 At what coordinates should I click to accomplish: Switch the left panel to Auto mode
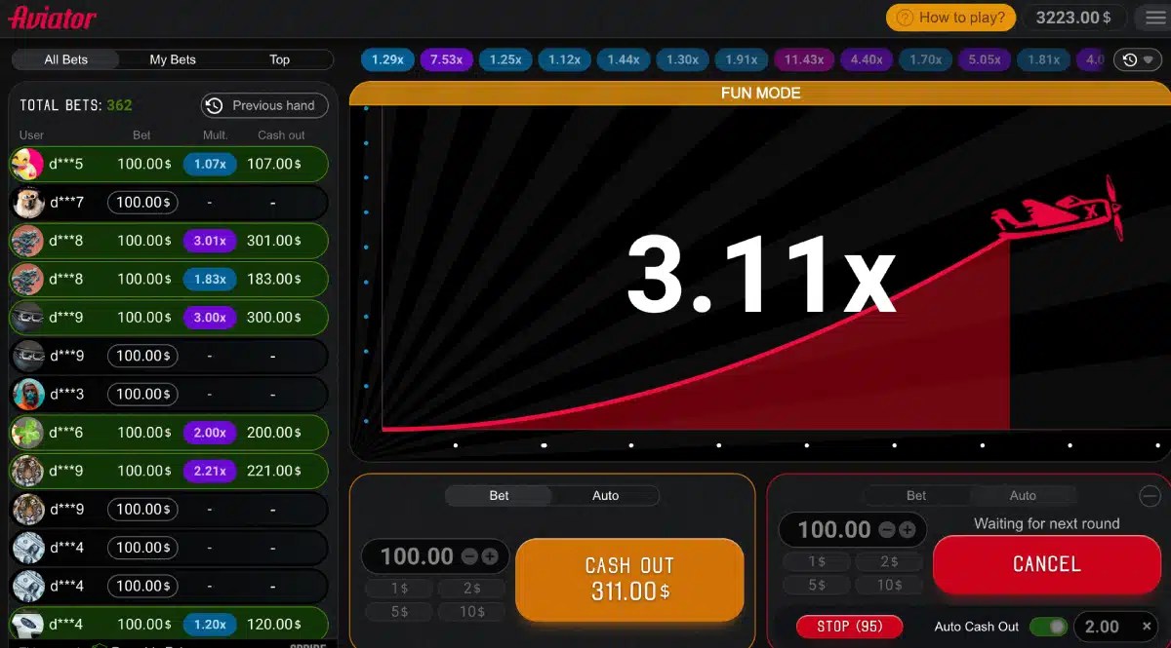point(606,495)
